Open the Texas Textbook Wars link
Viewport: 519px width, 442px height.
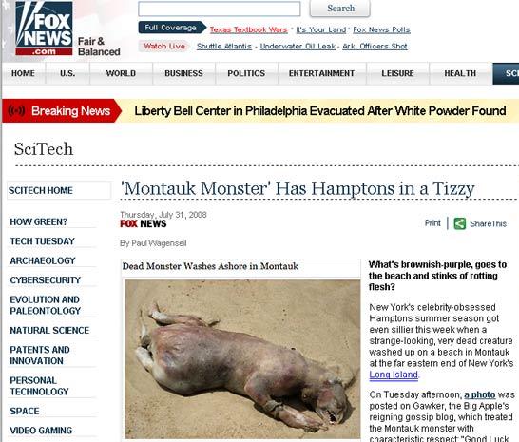click(249, 29)
